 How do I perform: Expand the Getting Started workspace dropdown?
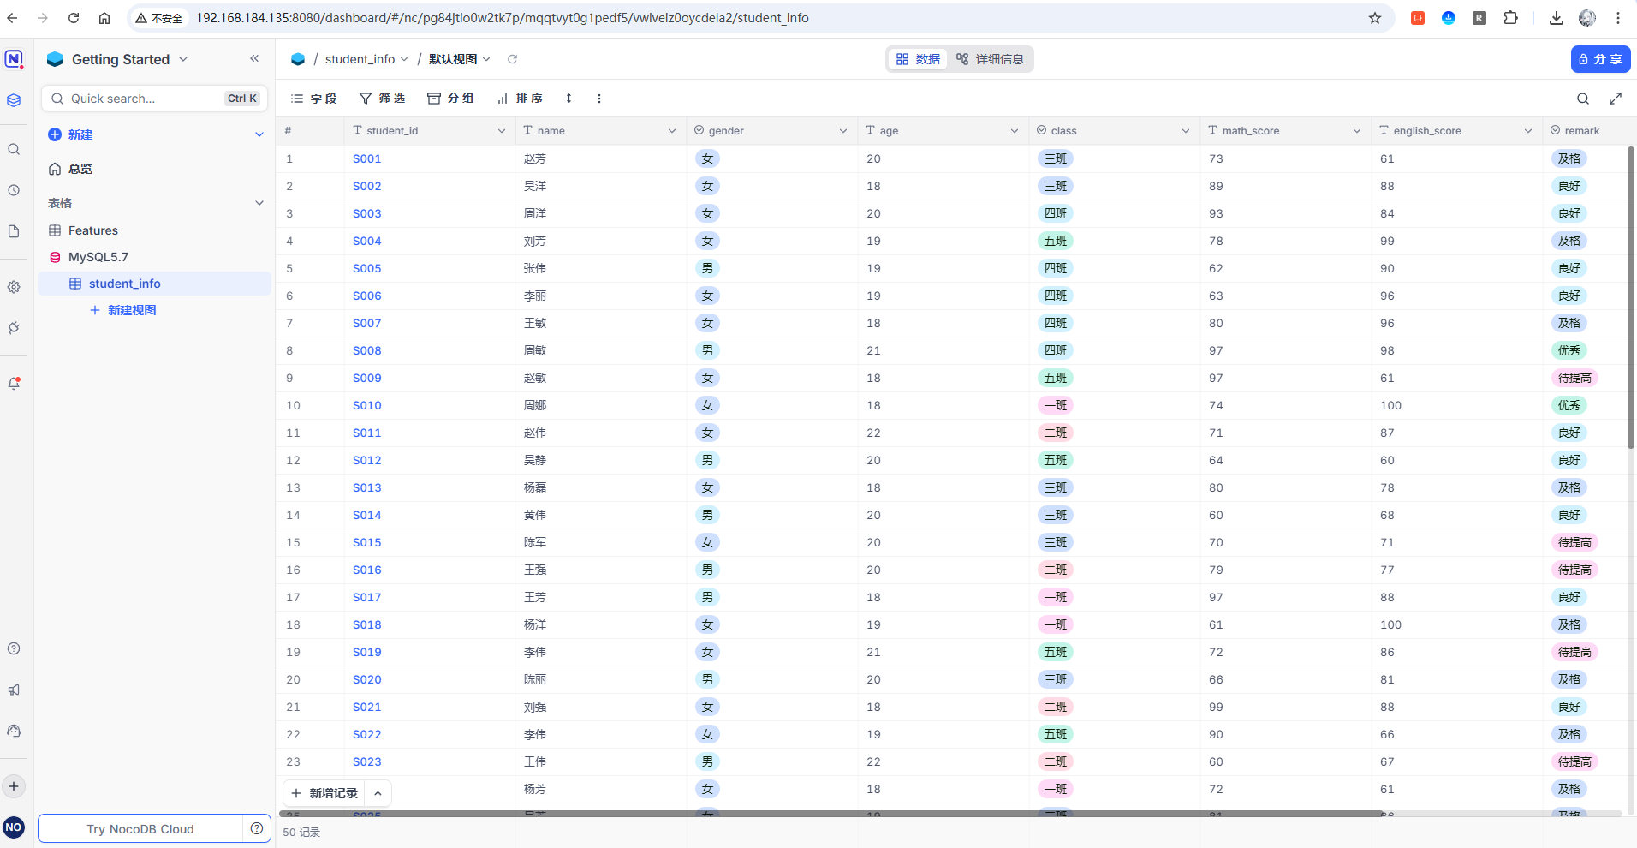tap(183, 59)
